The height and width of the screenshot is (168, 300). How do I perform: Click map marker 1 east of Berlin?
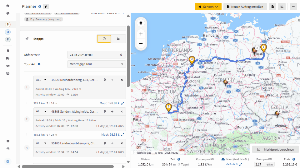tap(263, 48)
